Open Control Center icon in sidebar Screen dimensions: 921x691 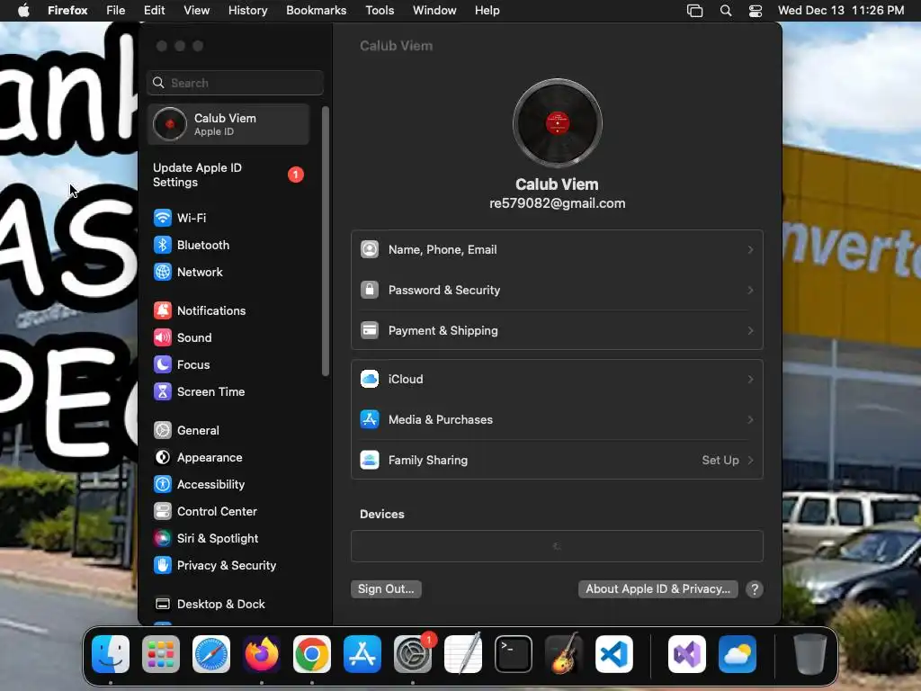click(163, 512)
